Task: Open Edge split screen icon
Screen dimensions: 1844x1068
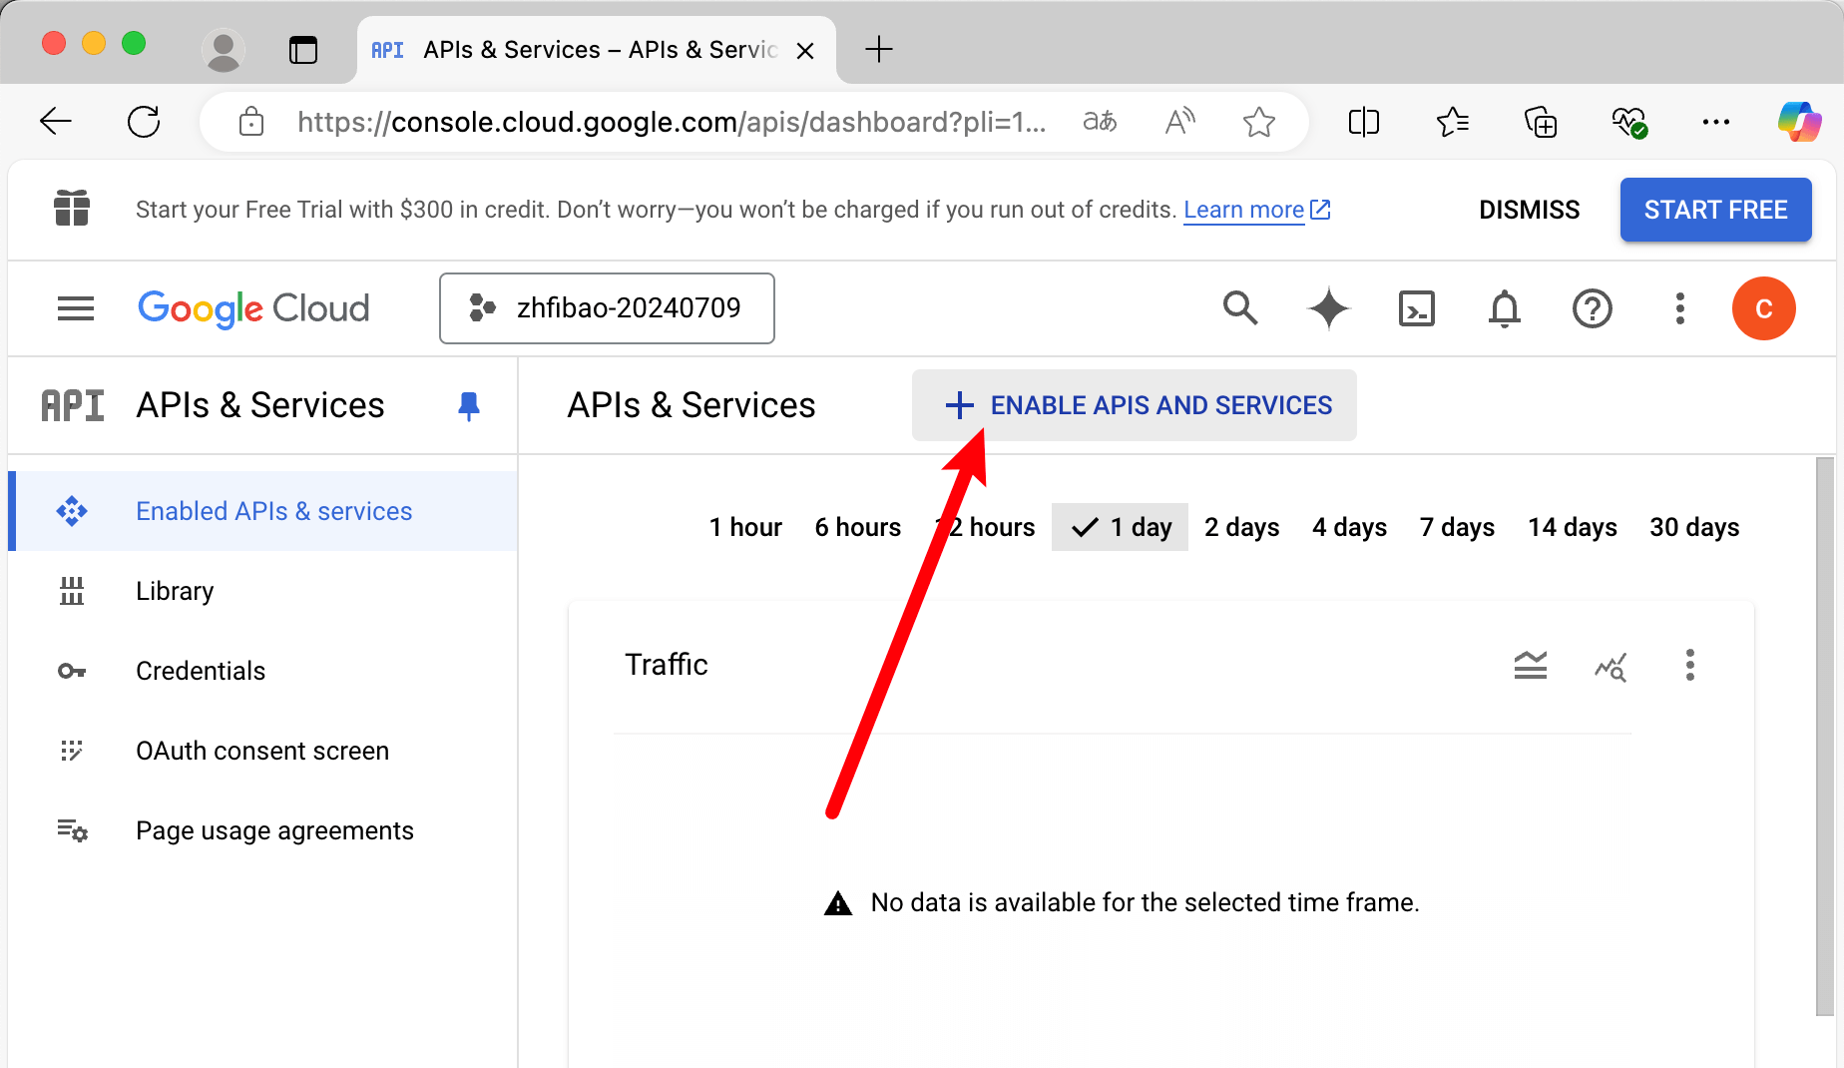Action: click(1364, 122)
